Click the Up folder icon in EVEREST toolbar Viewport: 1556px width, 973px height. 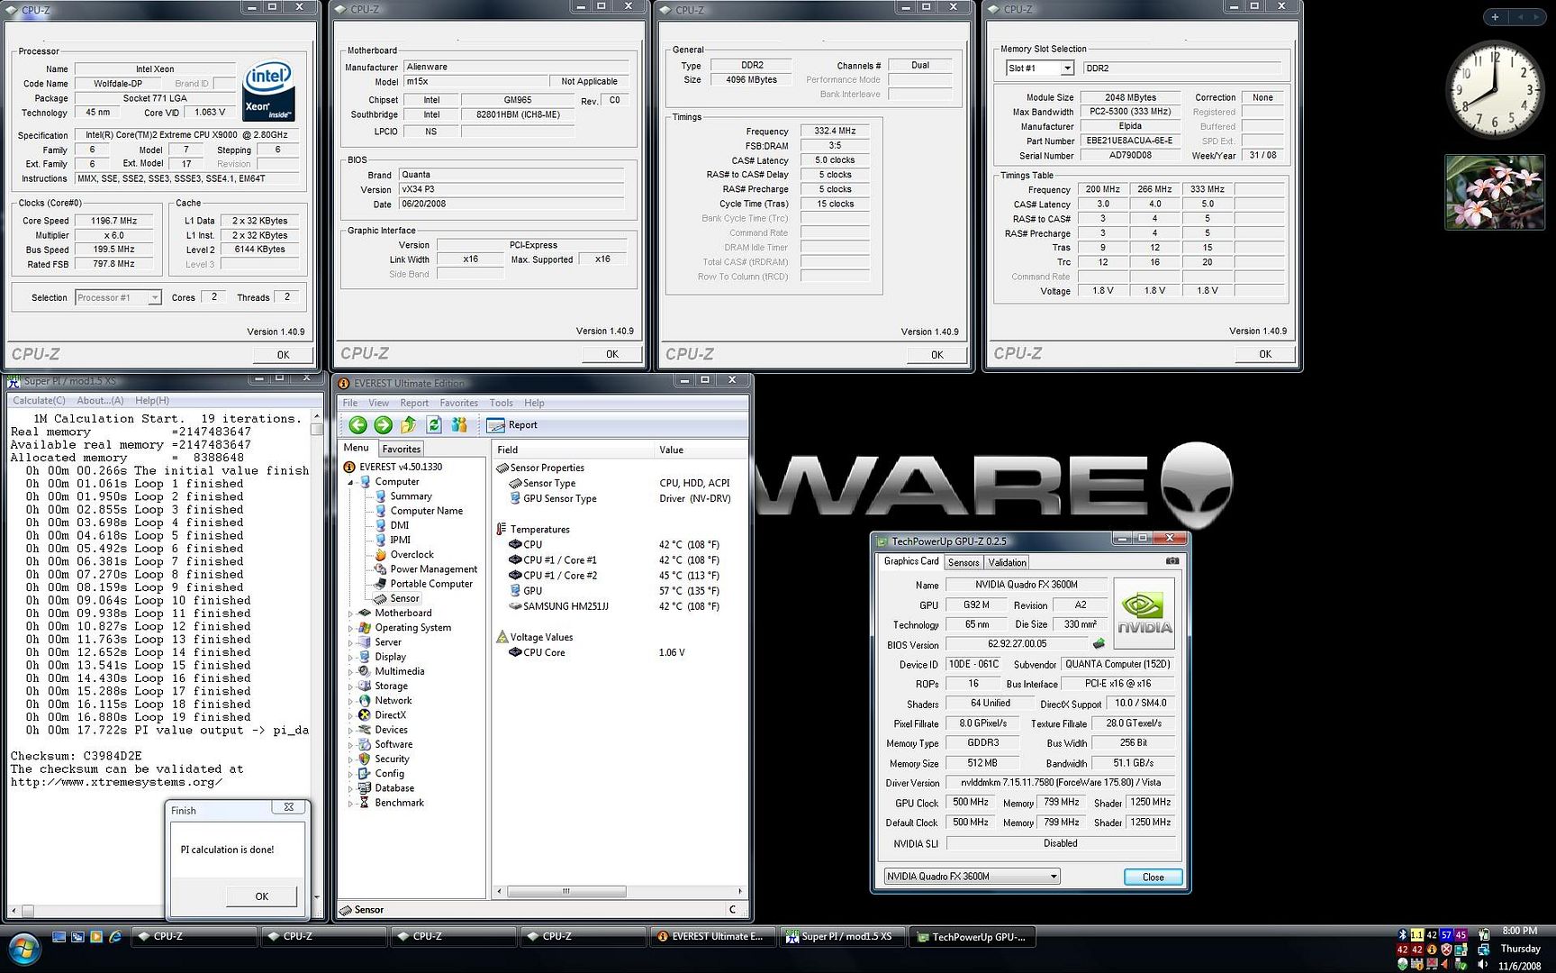[408, 424]
